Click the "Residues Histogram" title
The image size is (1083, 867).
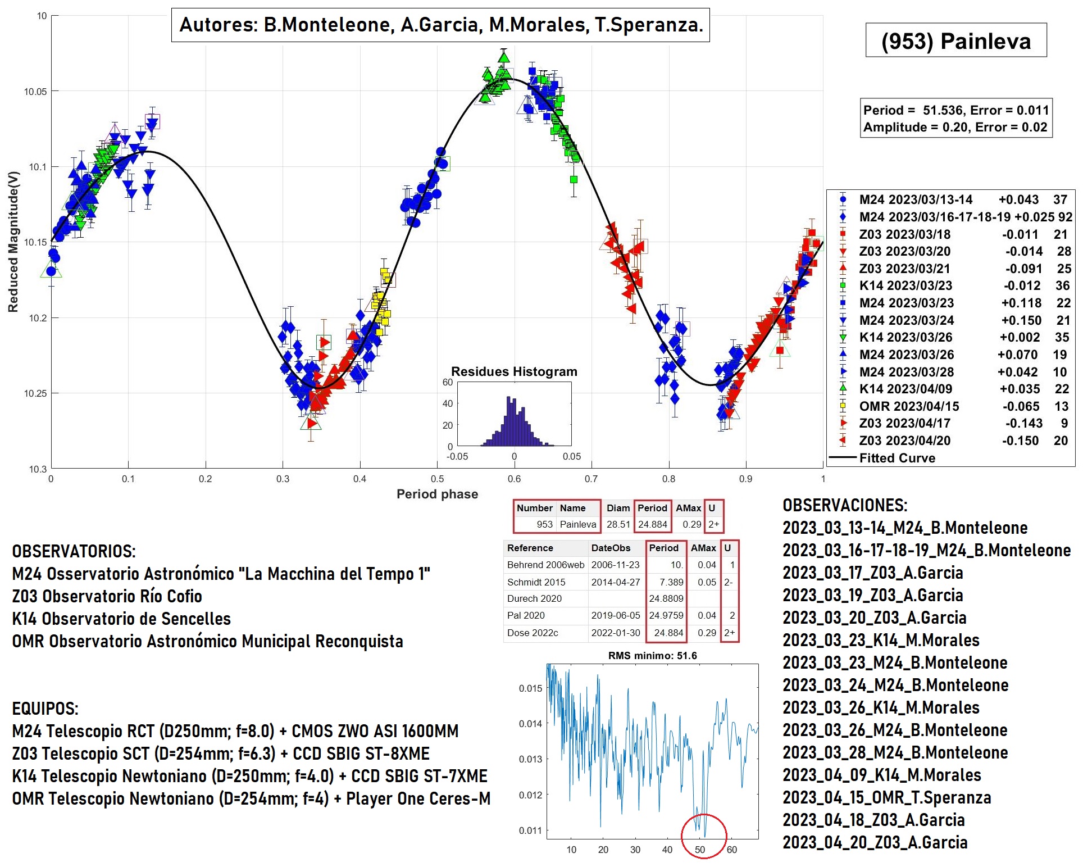pos(514,371)
